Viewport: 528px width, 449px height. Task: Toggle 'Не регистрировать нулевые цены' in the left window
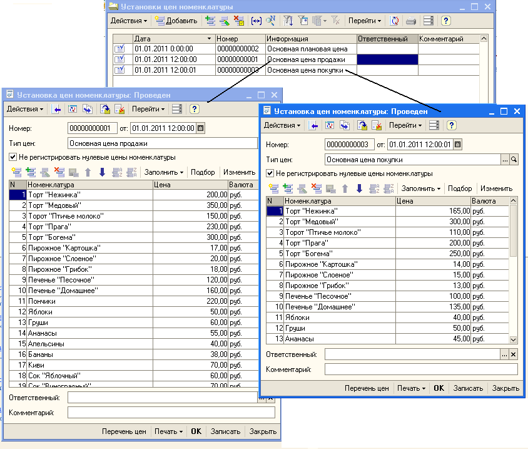point(13,157)
